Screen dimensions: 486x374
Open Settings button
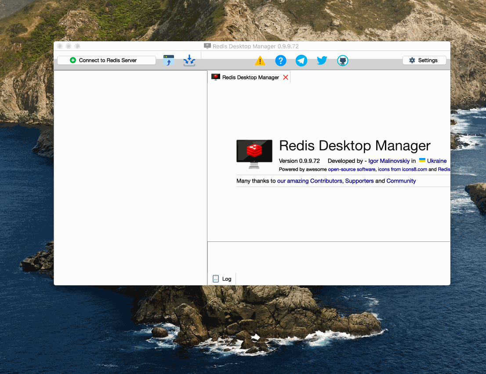pos(424,61)
